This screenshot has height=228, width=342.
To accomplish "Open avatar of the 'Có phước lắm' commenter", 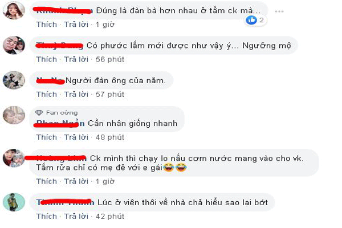I will coord(14,45).
